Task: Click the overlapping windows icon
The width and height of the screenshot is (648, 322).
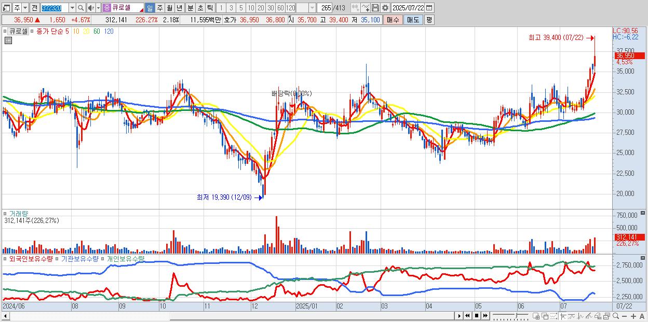Action: (x=545, y=316)
